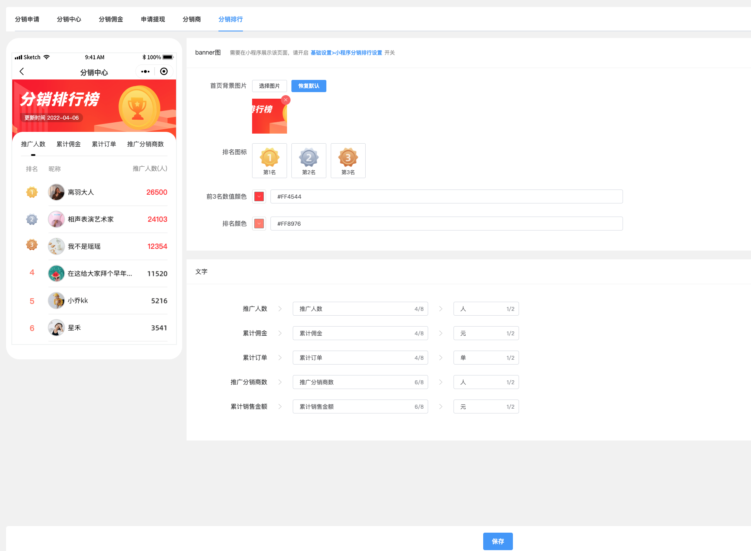The image size is (751, 551).
Task: Tap the three-dot menu in phone preview
Action: 145,71
